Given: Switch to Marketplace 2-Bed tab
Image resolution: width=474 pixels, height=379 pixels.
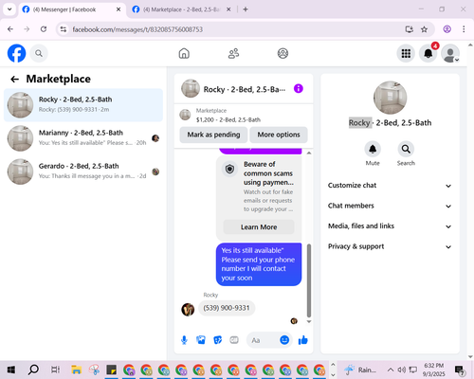Looking at the screenshot, I should point(181,9).
